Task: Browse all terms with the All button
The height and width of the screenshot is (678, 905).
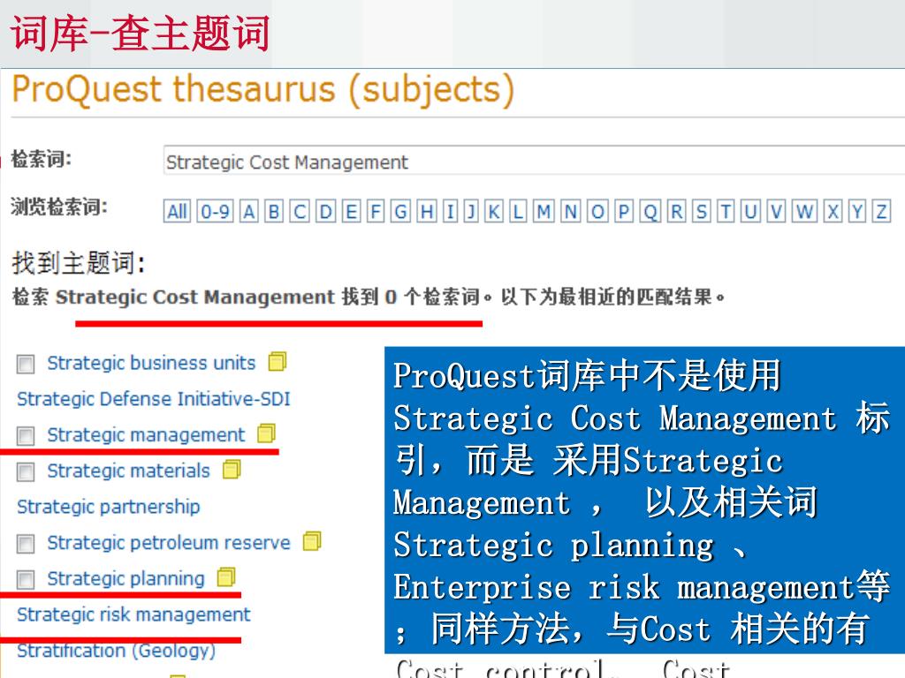Action: (177, 212)
